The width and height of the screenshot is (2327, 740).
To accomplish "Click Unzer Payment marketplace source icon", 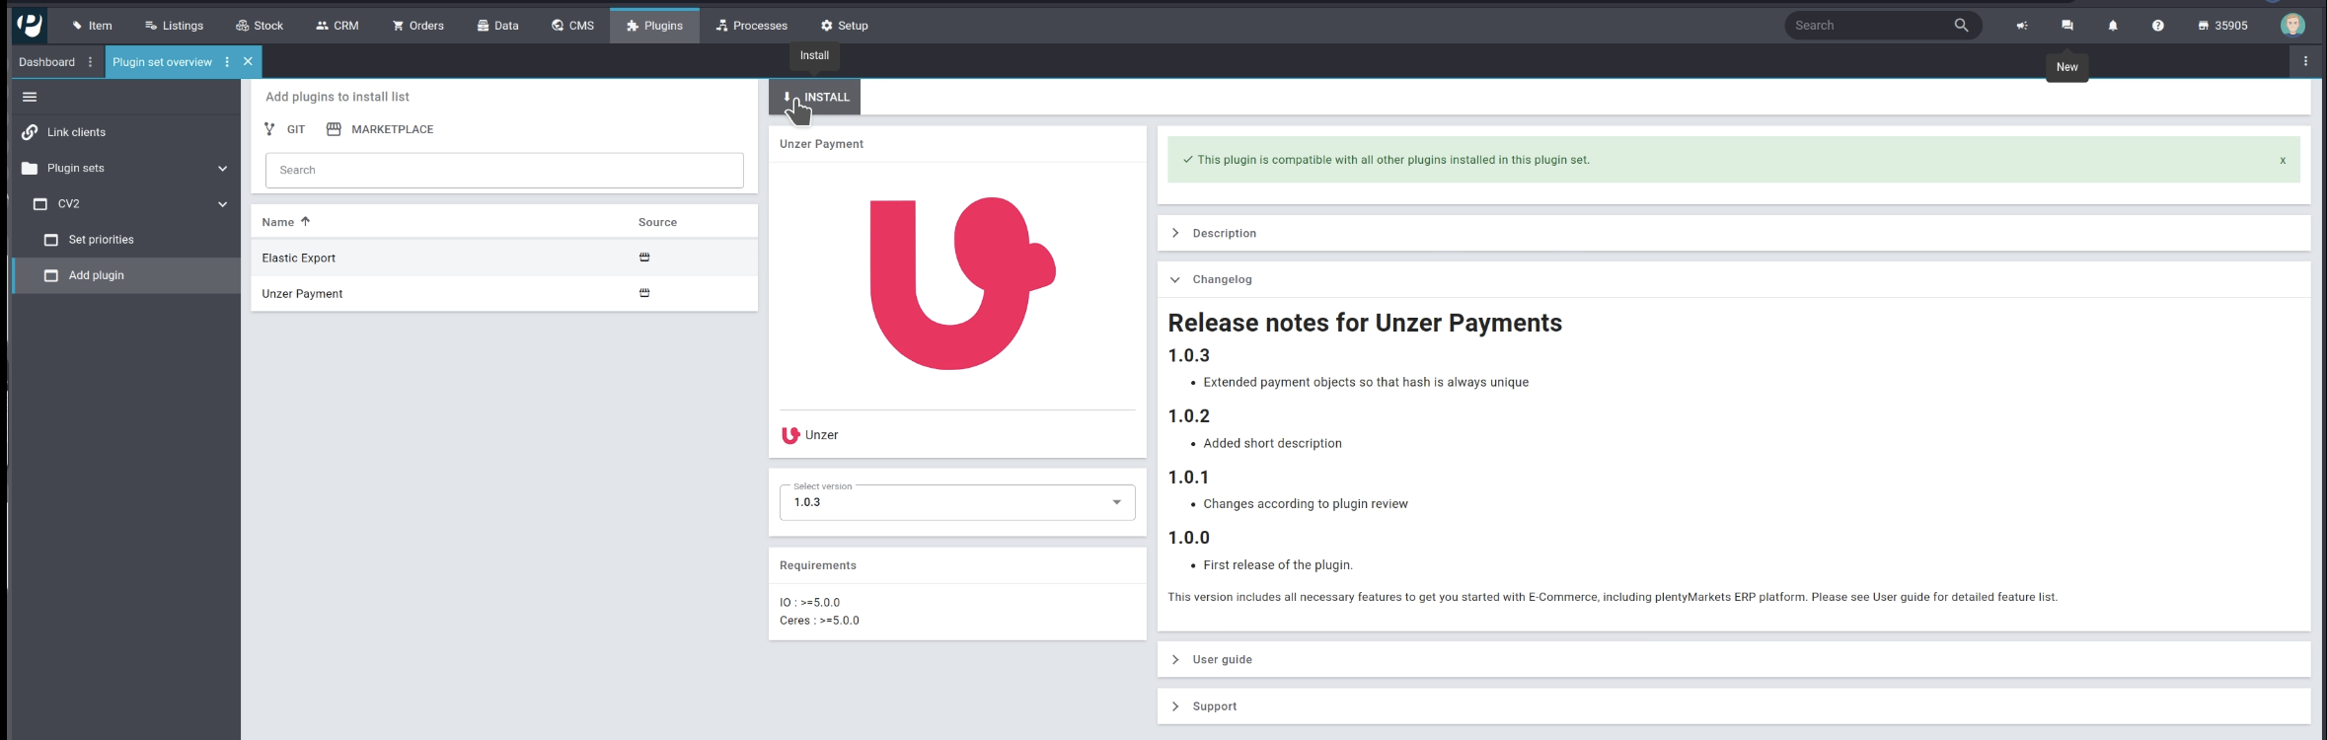I will pos(644,293).
